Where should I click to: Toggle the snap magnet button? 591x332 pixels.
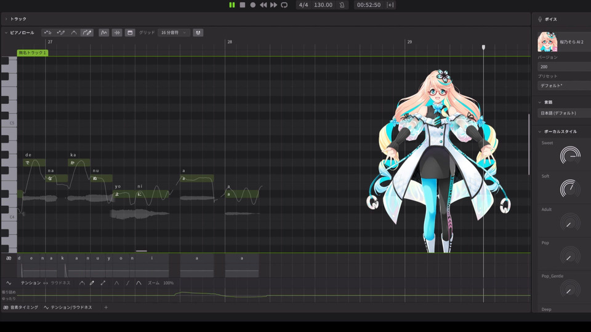(x=198, y=33)
